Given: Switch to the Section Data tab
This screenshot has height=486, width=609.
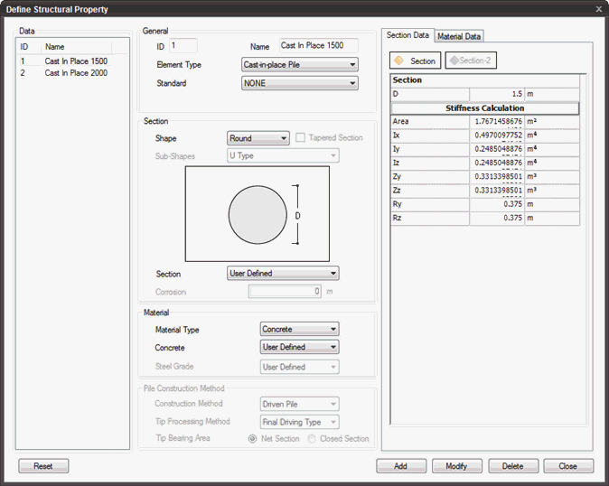Looking at the screenshot, I should pyautogui.click(x=408, y=35).
